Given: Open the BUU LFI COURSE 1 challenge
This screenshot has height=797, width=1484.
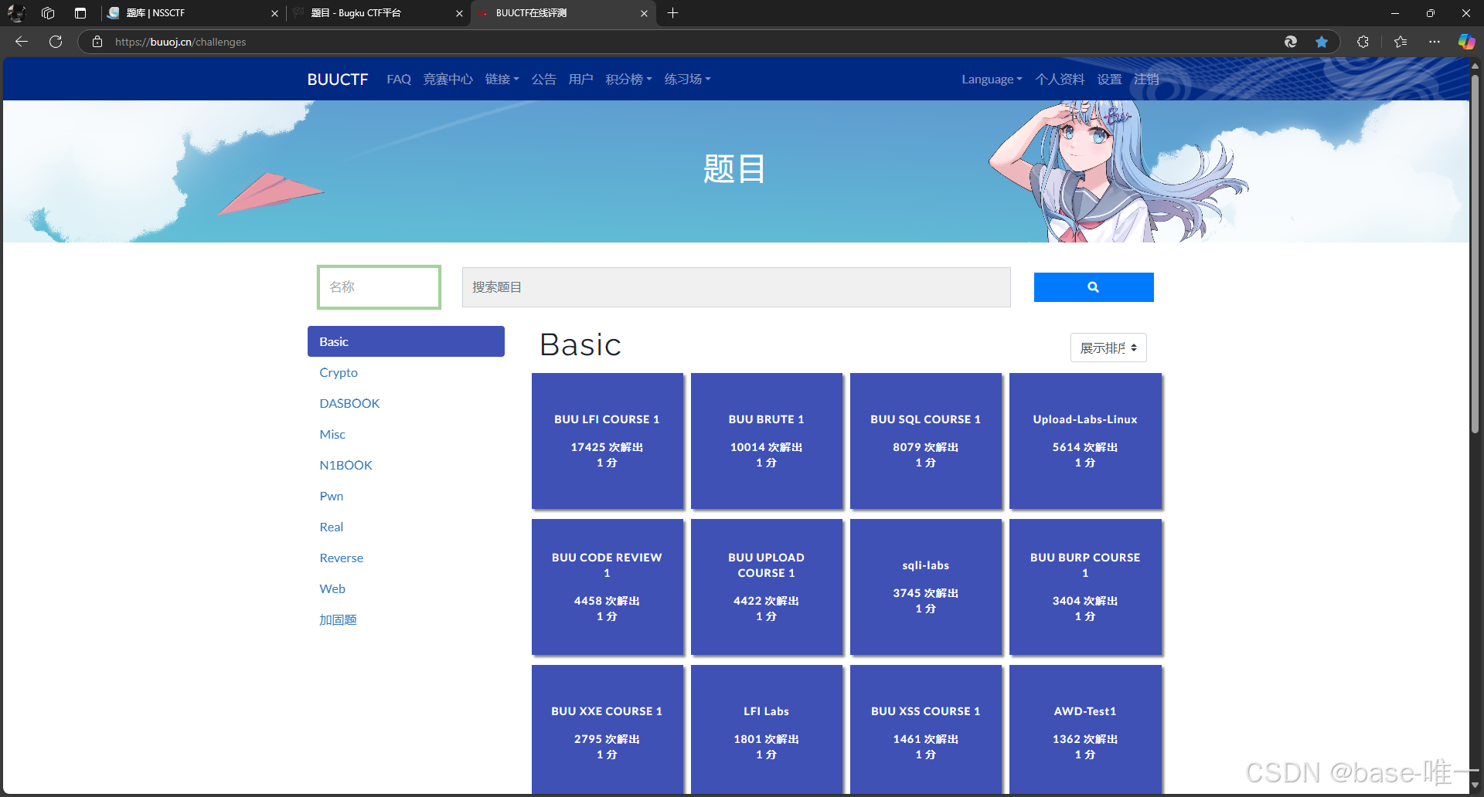Looking at the screenshot, I should coord(608,440).
